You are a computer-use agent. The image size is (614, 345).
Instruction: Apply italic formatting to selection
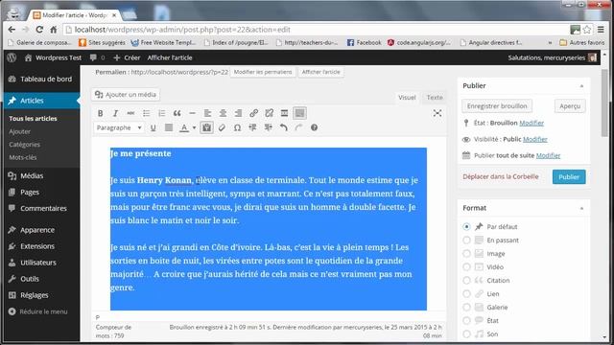(x=115, y=113)
